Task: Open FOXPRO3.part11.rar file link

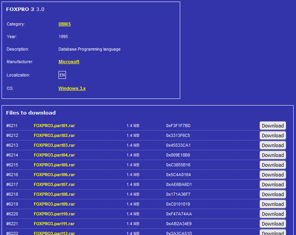Action: point(54,224)
